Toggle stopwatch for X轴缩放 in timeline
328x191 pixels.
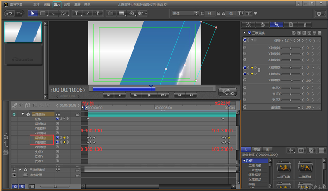coord(58,138)
